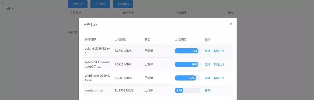Viewport: 314px width, 100px height.
Task: Click the 文件上传 button
Action: pyautogui.click(x=78, y=4)
